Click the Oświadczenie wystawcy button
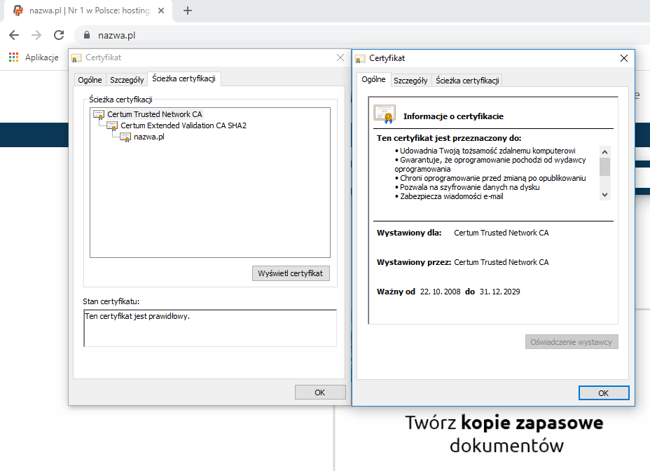Viewport: 650px width, 471px height. tap(572, 342)
